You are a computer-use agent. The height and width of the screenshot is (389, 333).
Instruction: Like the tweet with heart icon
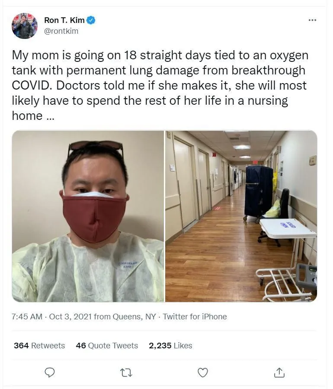point(202,373)
